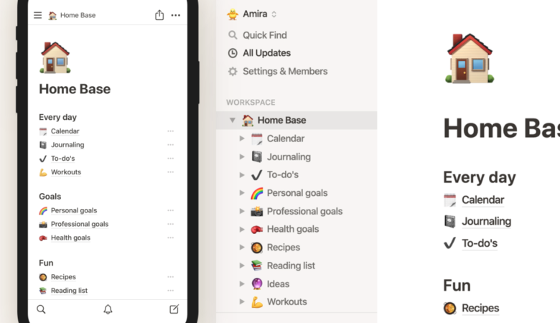
Task: Select Reading list in the sidebar
Action: [290, 266]
